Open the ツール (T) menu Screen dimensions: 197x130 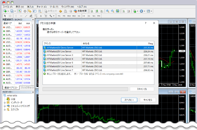(x=54, y=7)
